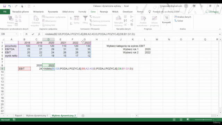This screenshot has height=125, width=222.
Task: Click Tekst jako kolumny icon
Action: [119, 21]
